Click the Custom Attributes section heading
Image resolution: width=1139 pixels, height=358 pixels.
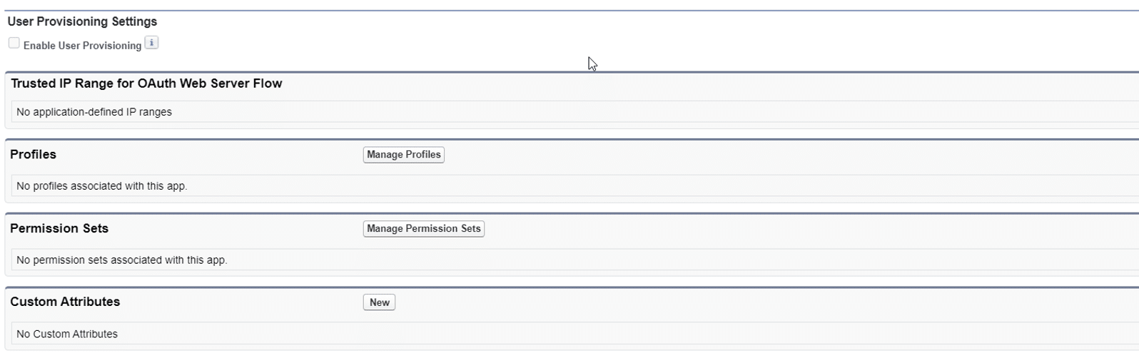65,302
